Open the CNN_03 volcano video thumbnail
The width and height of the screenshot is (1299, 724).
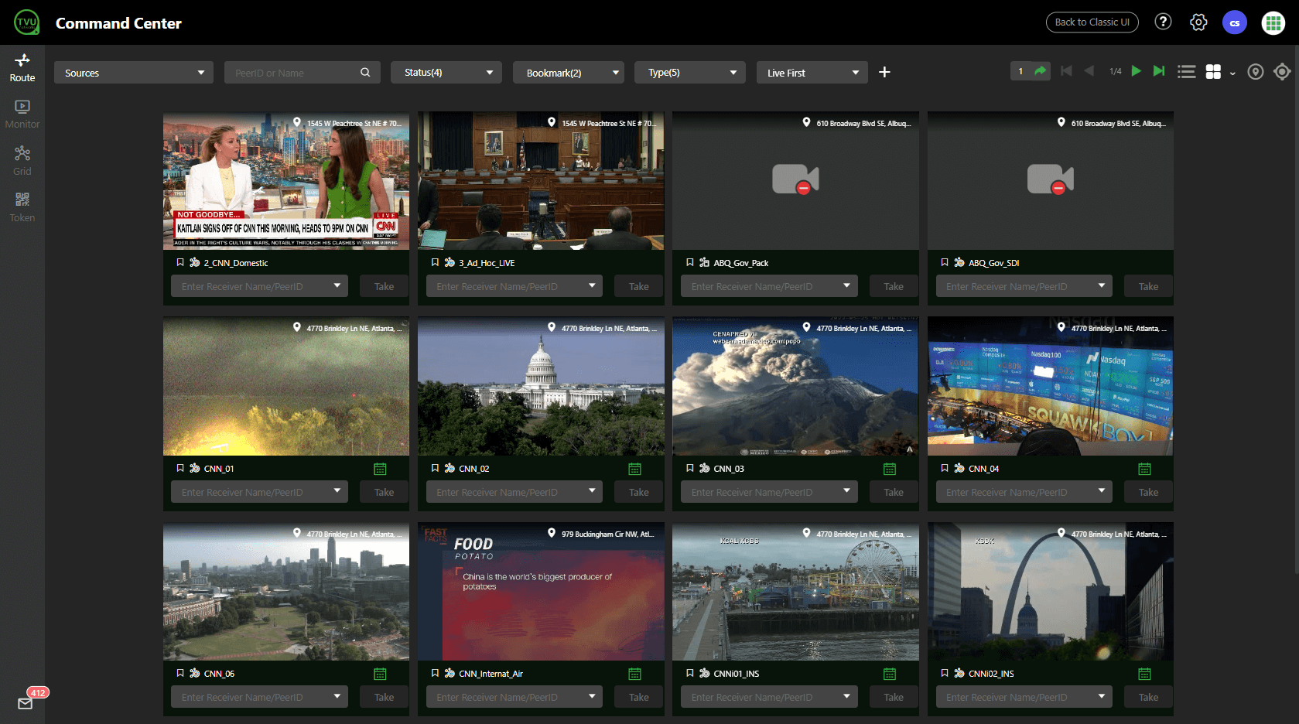795,386
